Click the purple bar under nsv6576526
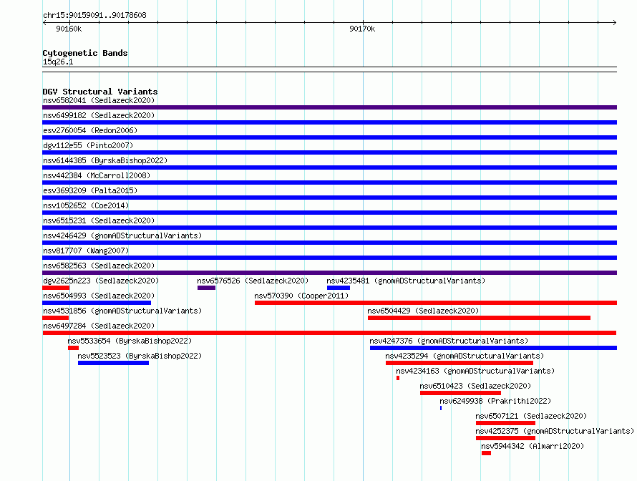 [206, 288]
